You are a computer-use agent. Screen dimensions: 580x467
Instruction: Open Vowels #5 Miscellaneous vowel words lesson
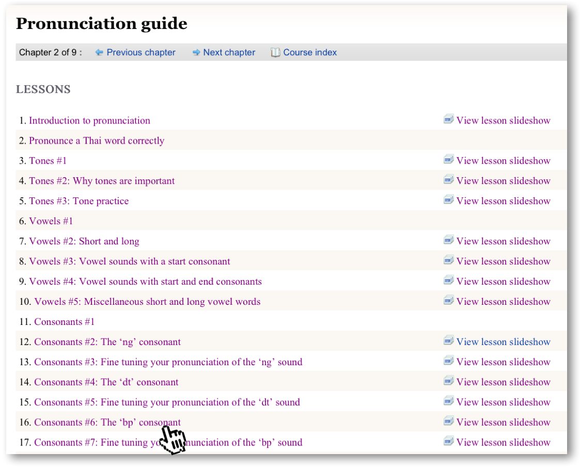147,302
